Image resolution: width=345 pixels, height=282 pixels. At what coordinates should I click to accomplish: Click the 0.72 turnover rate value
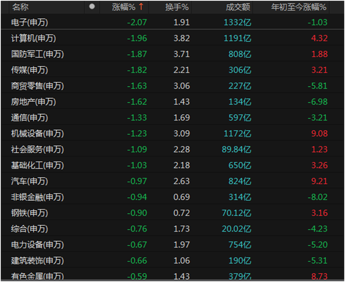(181, 213)
